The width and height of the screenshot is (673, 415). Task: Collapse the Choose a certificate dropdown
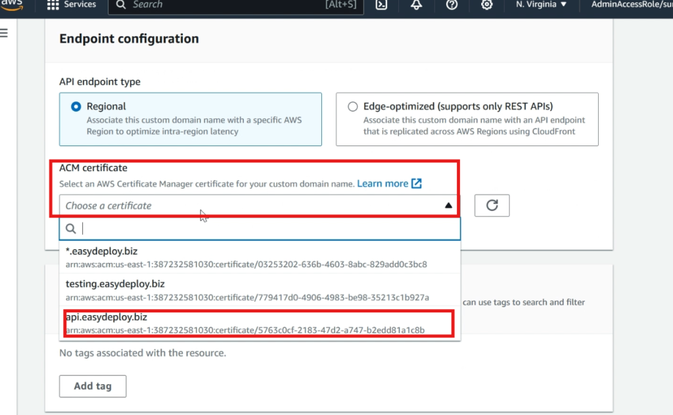pos(448,205)
